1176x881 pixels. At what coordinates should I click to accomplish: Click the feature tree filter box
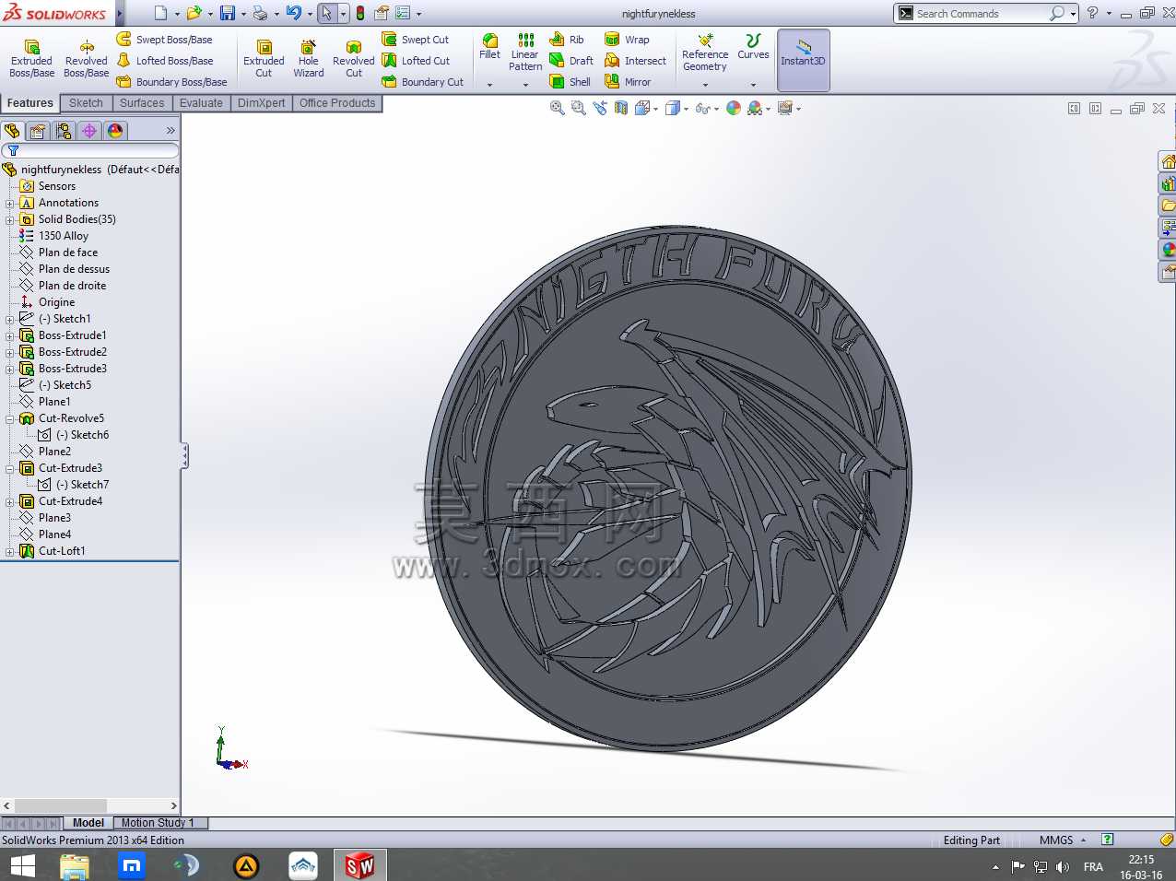(90, 150)
